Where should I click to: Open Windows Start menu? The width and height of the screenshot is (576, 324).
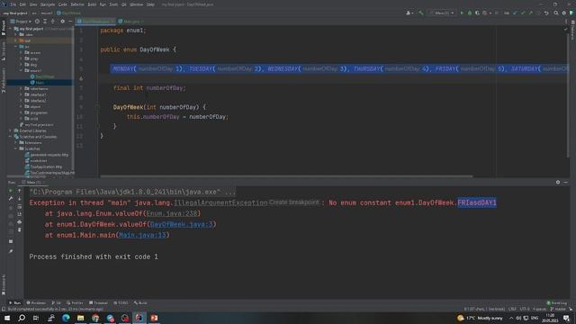click(7, 318)
